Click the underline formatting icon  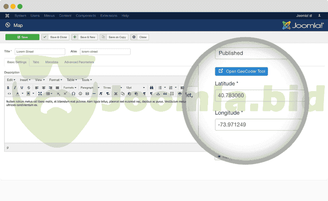(x=21, y=87)
